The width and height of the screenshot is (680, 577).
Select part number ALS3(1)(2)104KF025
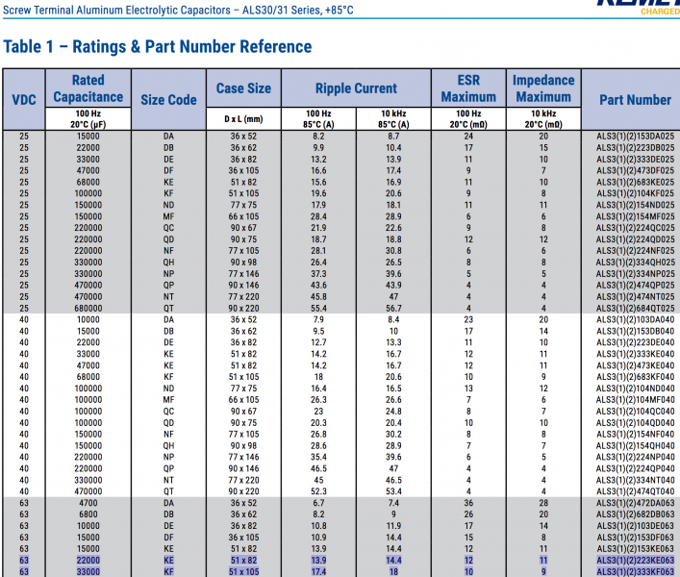[x=636, y=193]
